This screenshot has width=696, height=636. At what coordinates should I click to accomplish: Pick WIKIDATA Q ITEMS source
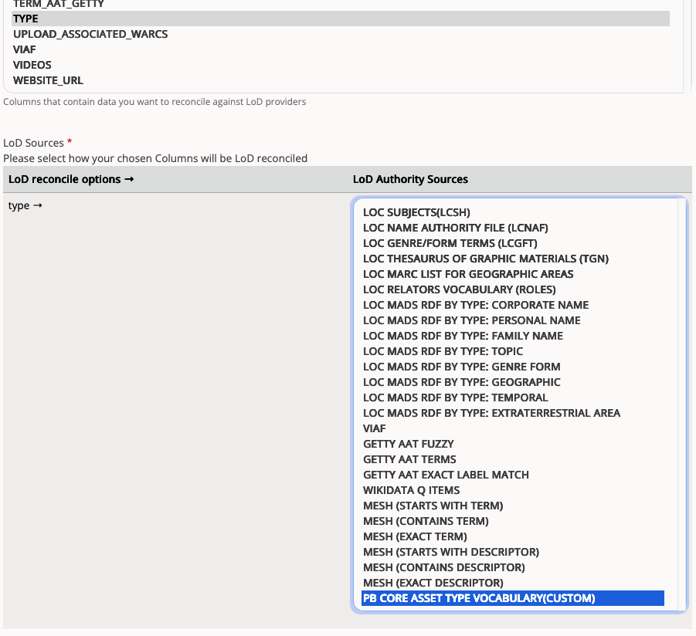tap(411, 490)
